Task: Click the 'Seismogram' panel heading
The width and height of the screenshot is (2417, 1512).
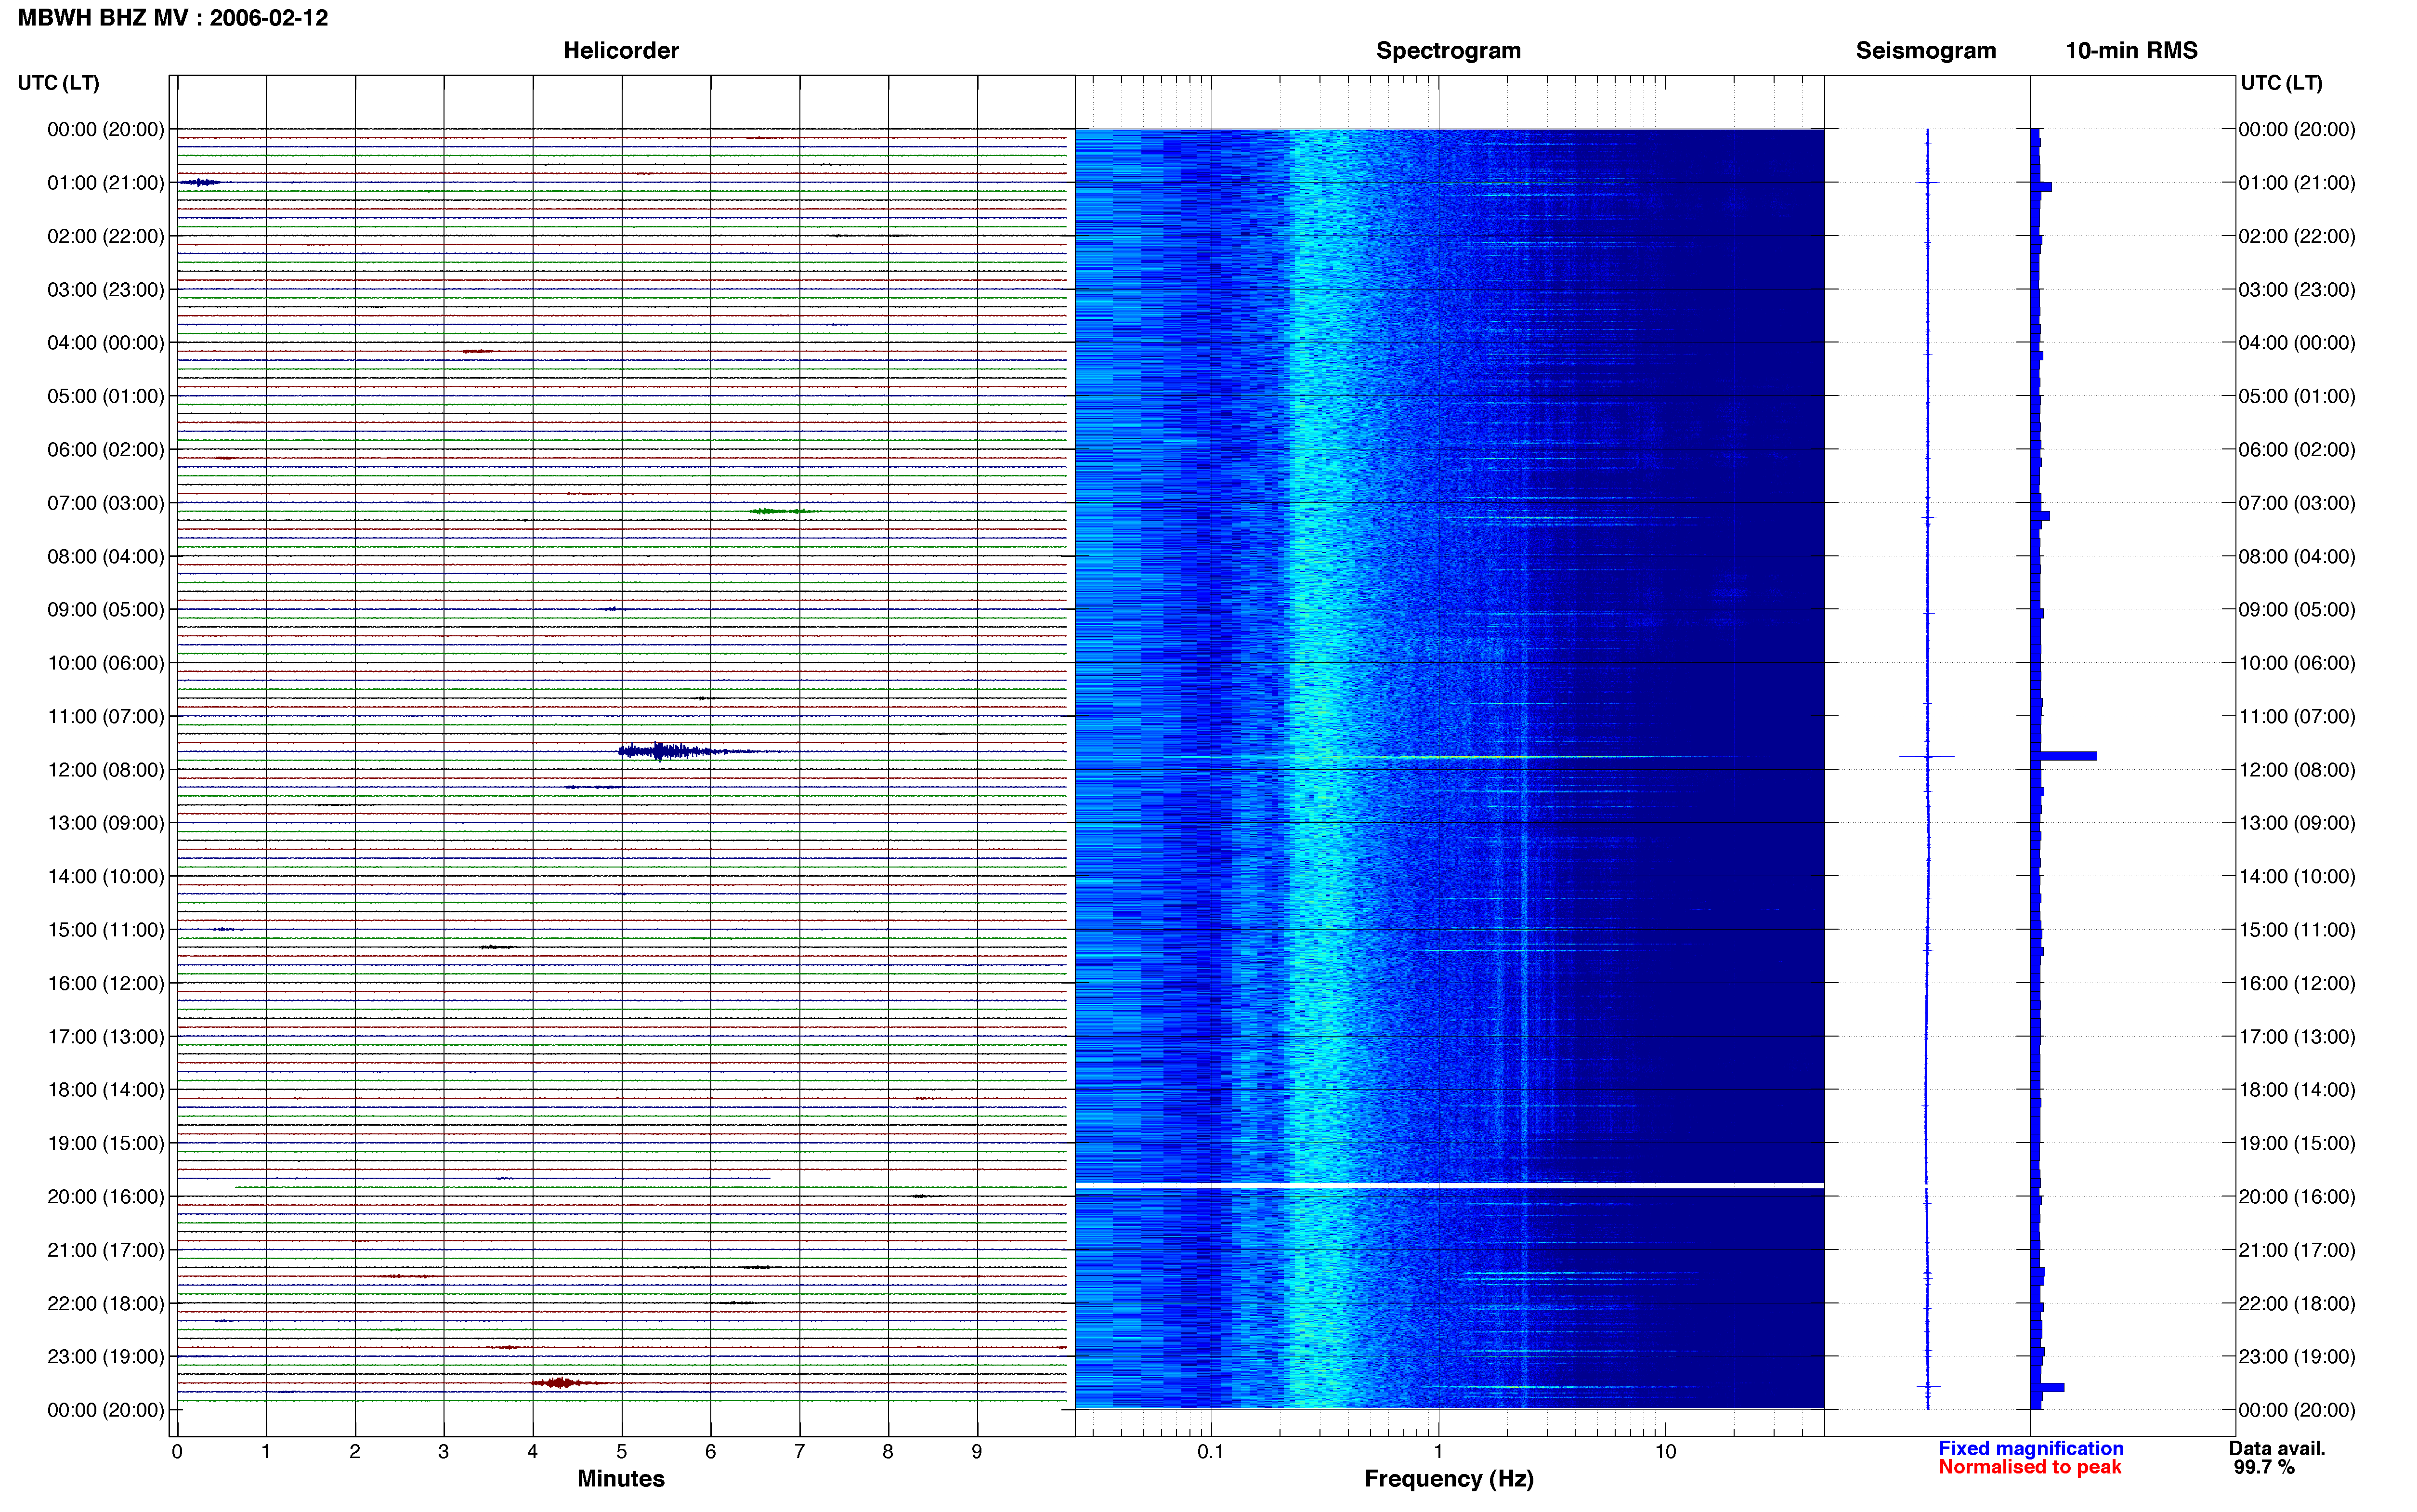Action: [x=1925, y=50]
